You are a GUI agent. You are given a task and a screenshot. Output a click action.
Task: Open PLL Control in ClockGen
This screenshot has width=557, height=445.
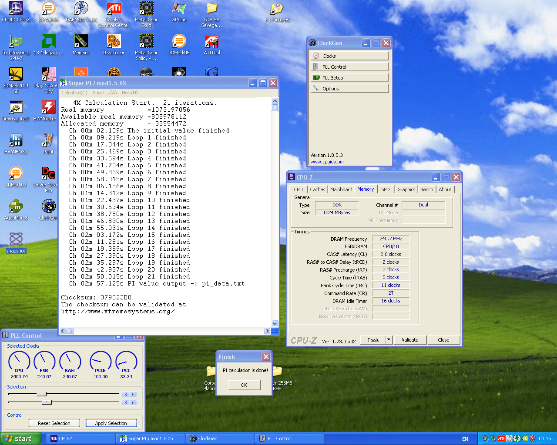(x=349, y=66)
